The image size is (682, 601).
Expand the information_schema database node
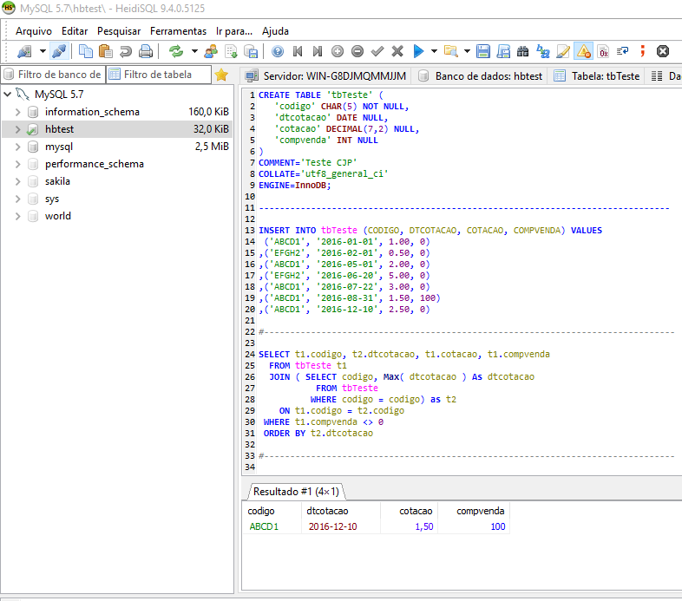point(18,112)
